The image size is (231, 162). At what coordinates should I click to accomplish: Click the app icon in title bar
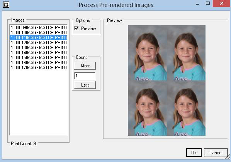[6, 5]
